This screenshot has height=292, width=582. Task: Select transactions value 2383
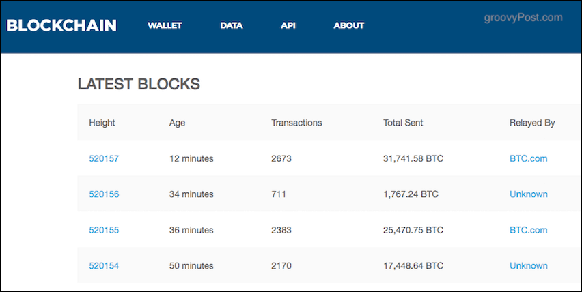pos(281,230)
